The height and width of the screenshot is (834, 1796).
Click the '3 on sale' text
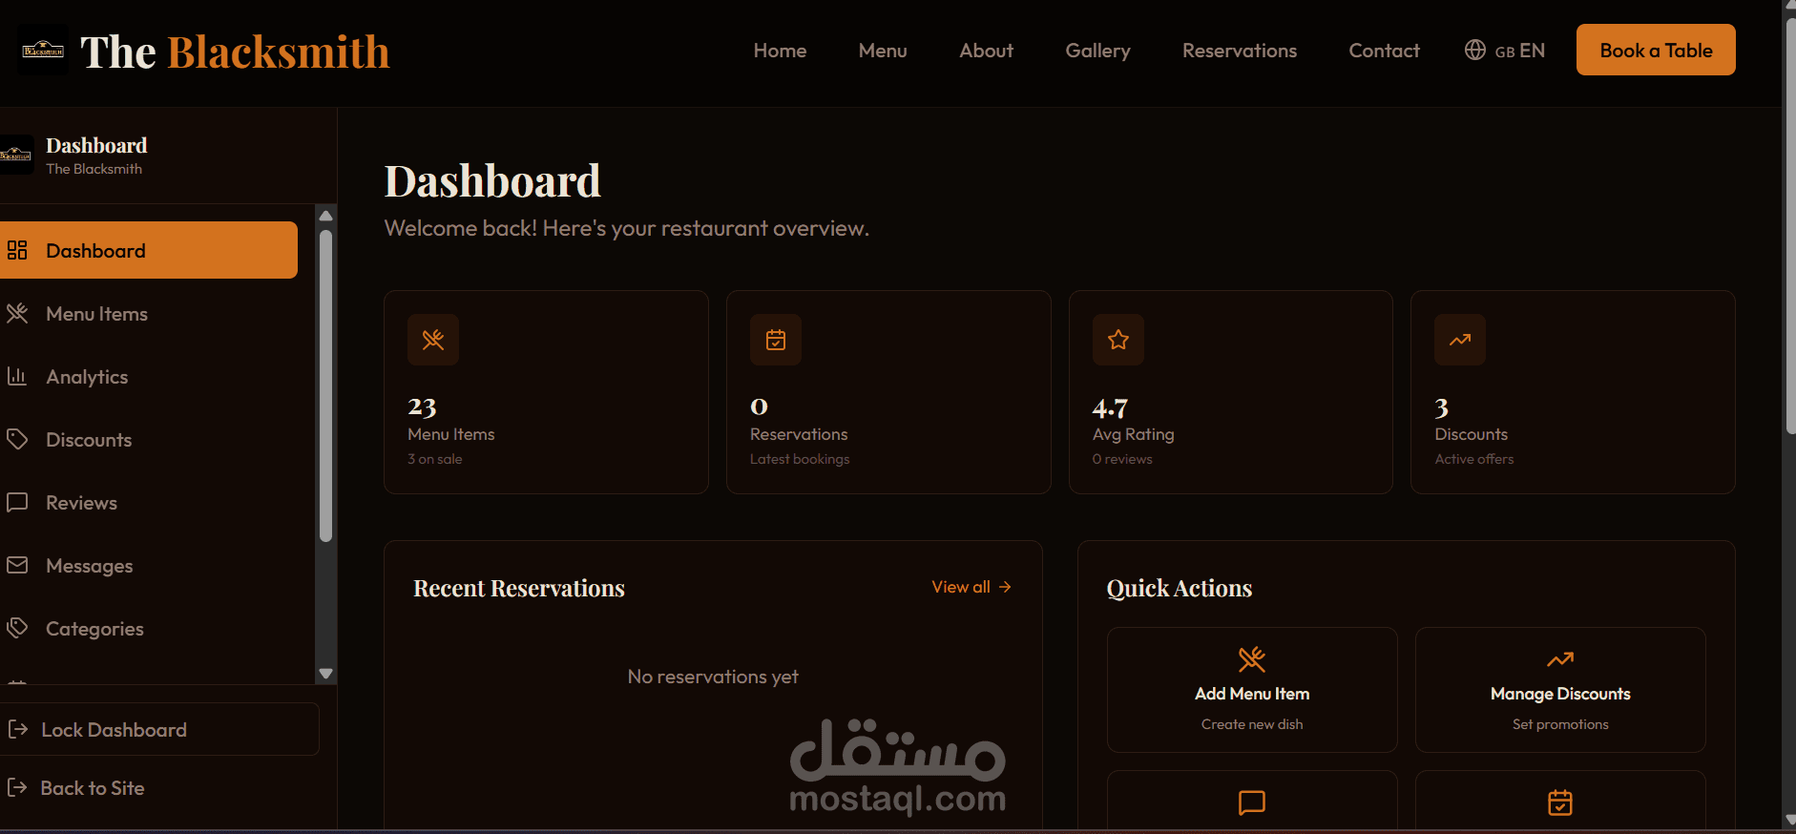point(435,459)
